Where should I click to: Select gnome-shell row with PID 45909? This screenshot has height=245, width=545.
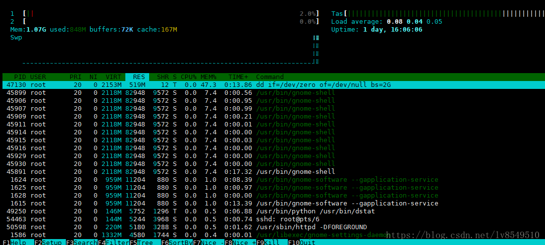(273, 117)
